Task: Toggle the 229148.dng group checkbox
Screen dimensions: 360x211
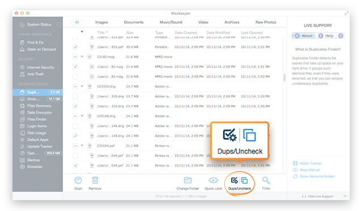Action: (x=76, y=116)
